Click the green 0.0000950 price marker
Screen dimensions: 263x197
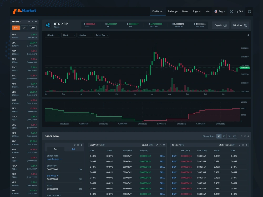pos(245,68)
